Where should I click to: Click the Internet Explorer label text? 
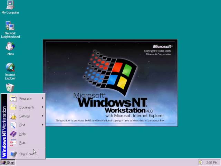(x=10, y=76)
